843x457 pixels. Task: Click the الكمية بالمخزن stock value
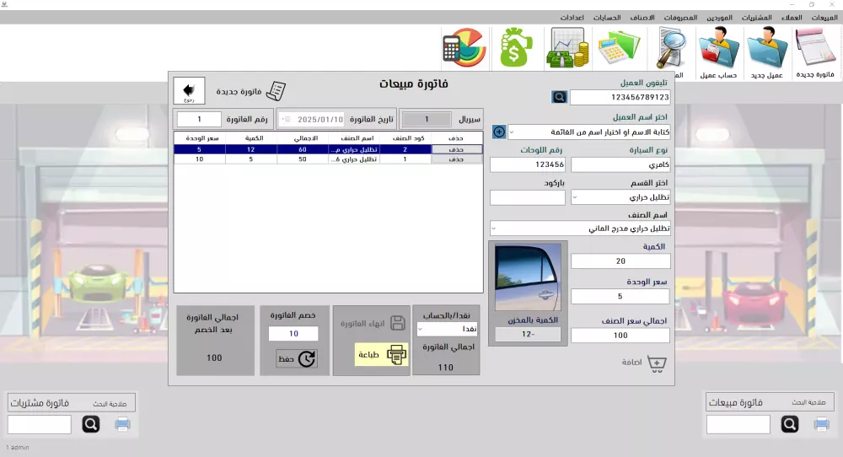(528, 334)
